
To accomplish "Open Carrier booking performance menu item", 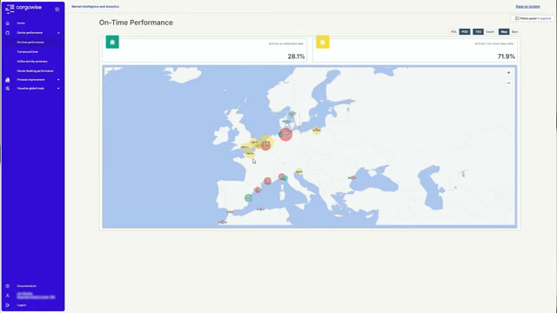I will (x=35, y=71).
